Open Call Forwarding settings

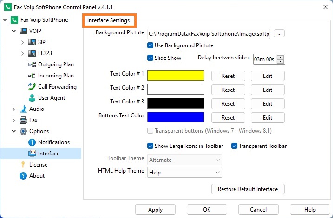click(57, 87)
